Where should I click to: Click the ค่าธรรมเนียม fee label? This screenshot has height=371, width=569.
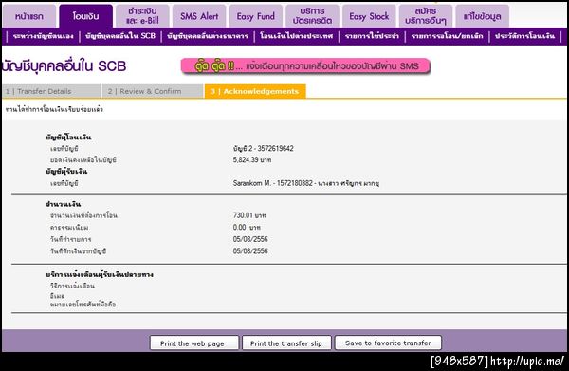[69, 228]
